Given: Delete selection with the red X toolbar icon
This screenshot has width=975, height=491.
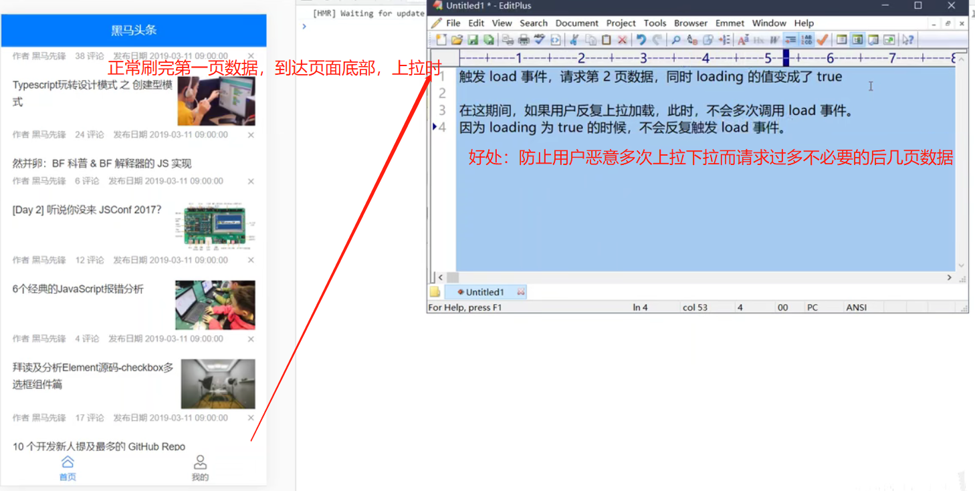Looking at the screenshot, I should [x=622, y=40].
